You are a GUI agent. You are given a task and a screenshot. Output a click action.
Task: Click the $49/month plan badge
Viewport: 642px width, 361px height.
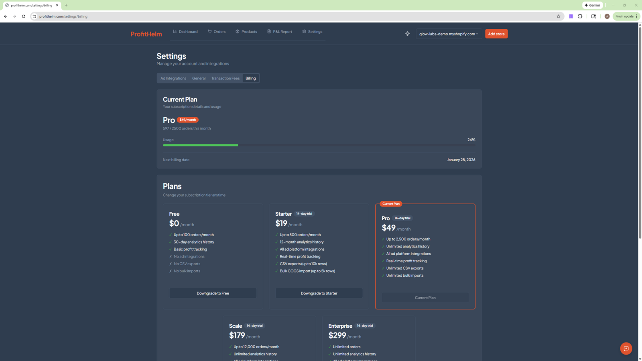click(188, 120)
